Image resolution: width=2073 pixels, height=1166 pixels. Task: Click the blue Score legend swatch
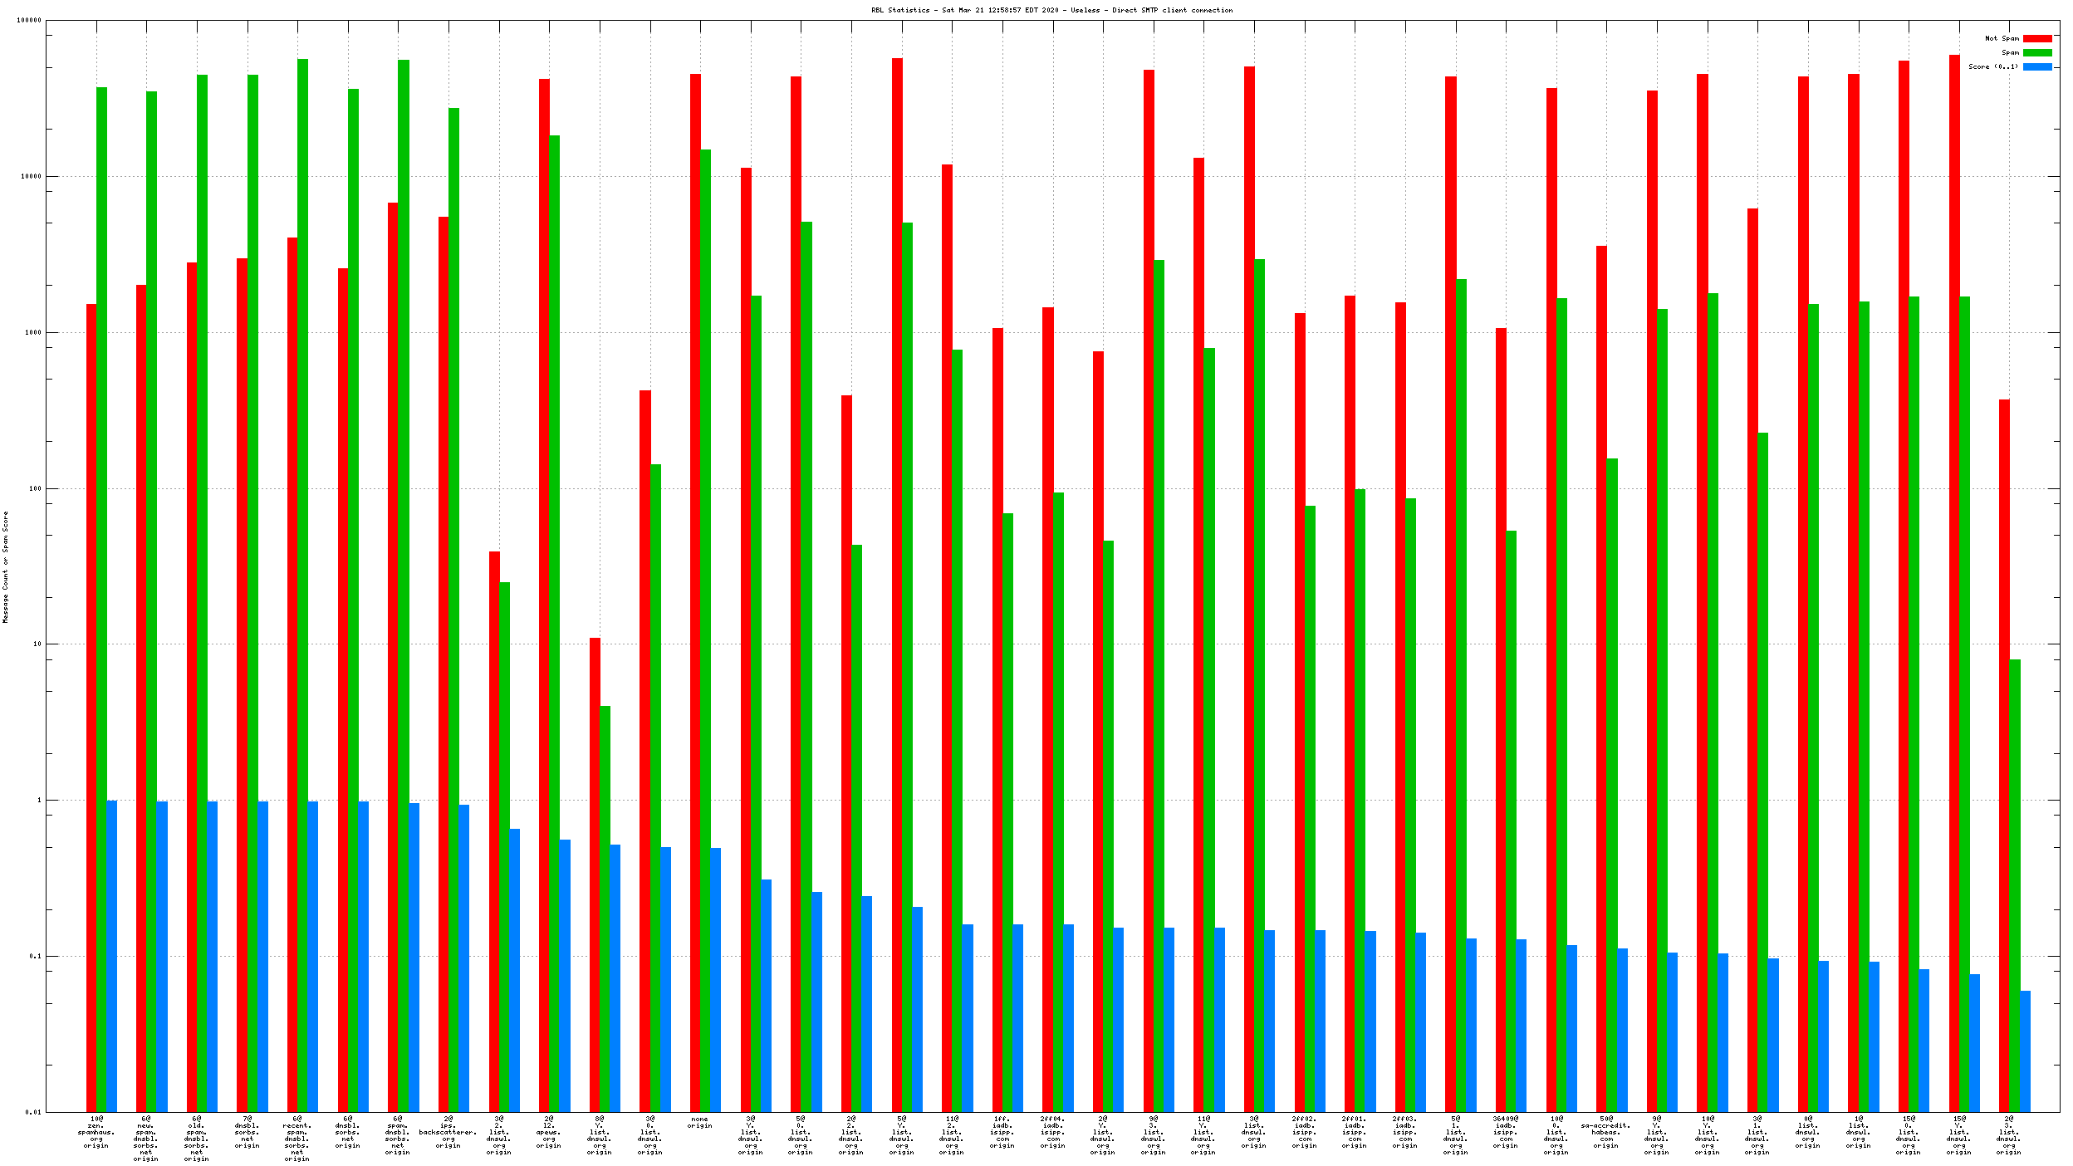[2036, 66]
